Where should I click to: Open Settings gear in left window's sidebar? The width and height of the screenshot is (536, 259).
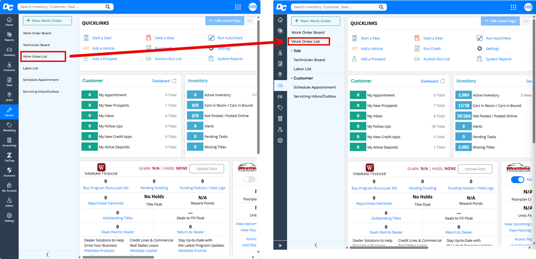coord(9,217)
